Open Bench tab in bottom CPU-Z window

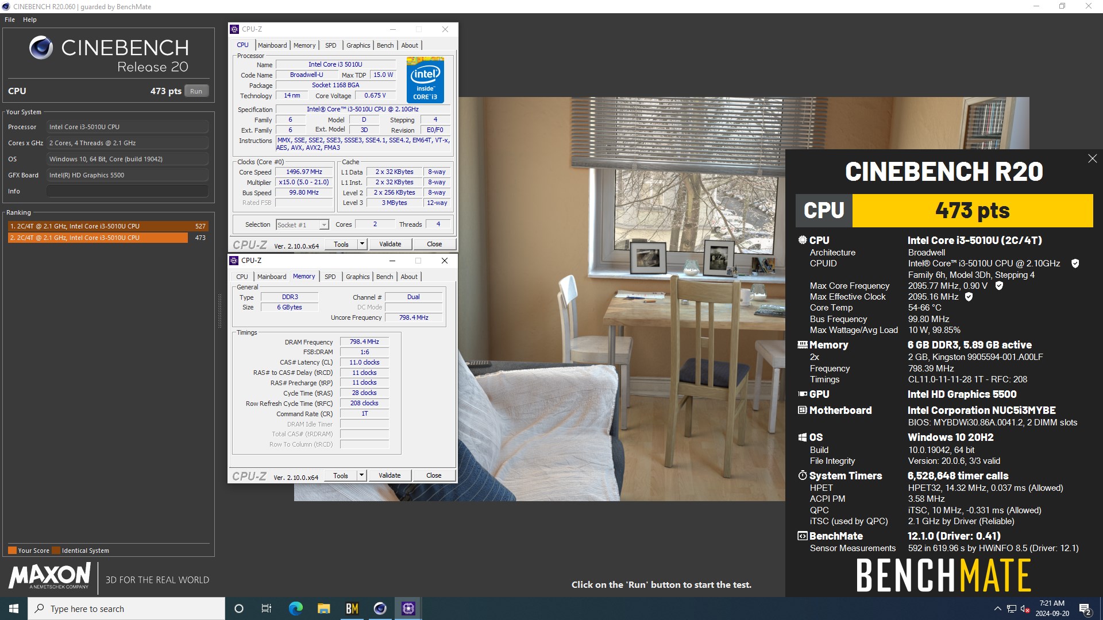click(x=384, y=277)
